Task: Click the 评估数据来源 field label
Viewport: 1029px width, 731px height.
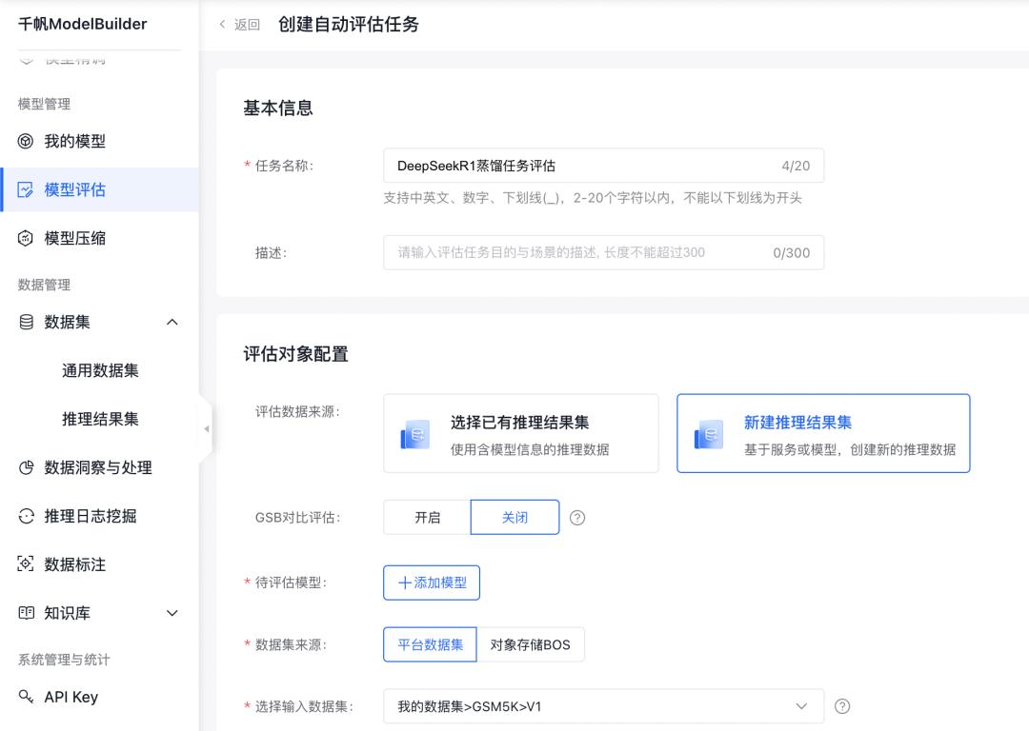Action: click(x=296, y=412)
